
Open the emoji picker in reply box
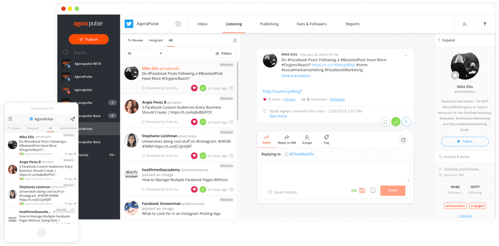373,190
